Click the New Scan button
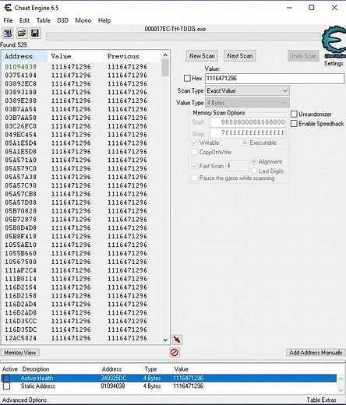Image resolution: width=346 pixels, height=405 pixels. coord(202,56)
